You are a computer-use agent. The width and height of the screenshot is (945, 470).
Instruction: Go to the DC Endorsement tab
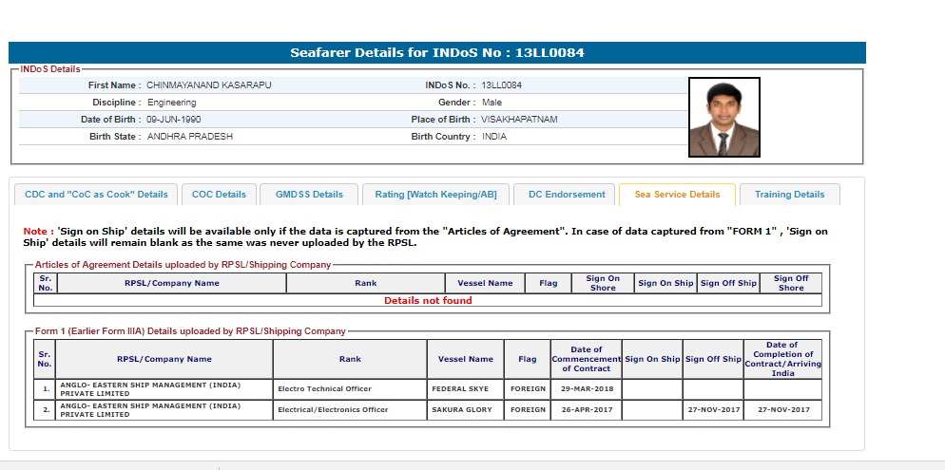(x=566, y=195)
